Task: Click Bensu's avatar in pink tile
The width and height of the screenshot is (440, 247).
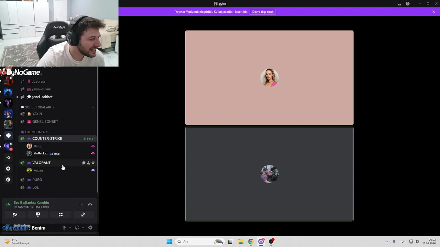Action: [x=269, y=78]
